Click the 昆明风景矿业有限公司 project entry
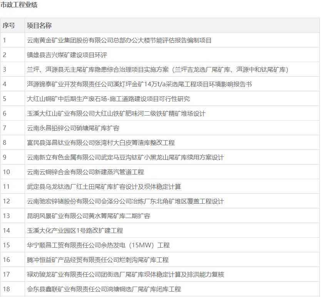The height and width of the screenshot is (297, 321). pyautogui.click(x=88, y=216)
